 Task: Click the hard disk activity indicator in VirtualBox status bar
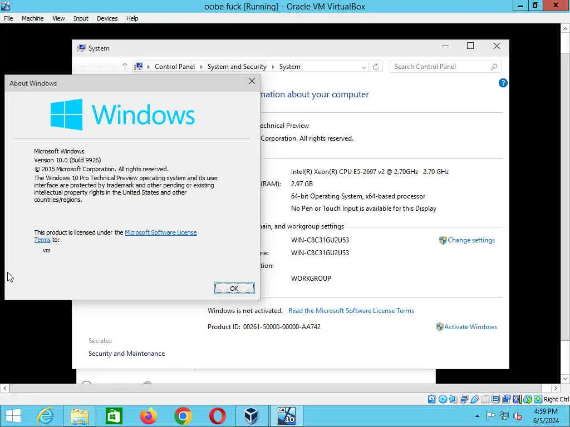pos(431,399)
